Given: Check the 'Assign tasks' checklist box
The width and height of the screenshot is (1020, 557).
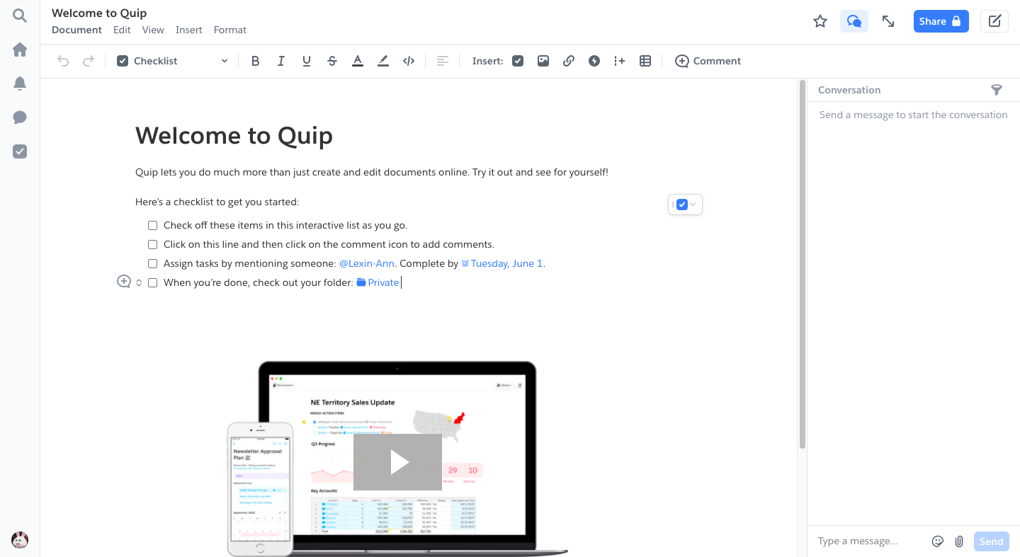Looking at the screenshot, I should pyautogui.click(x=152, y=264).
